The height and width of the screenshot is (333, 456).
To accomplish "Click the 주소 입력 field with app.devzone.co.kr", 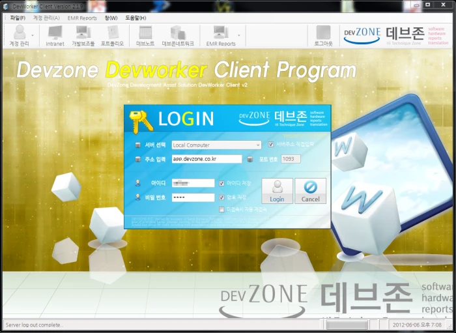I will (x=207, y=159).
